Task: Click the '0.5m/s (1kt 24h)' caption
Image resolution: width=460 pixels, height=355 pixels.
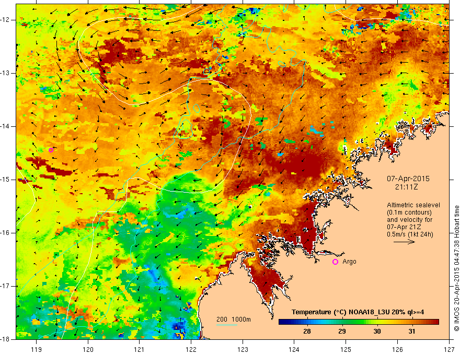Action: 410,234
